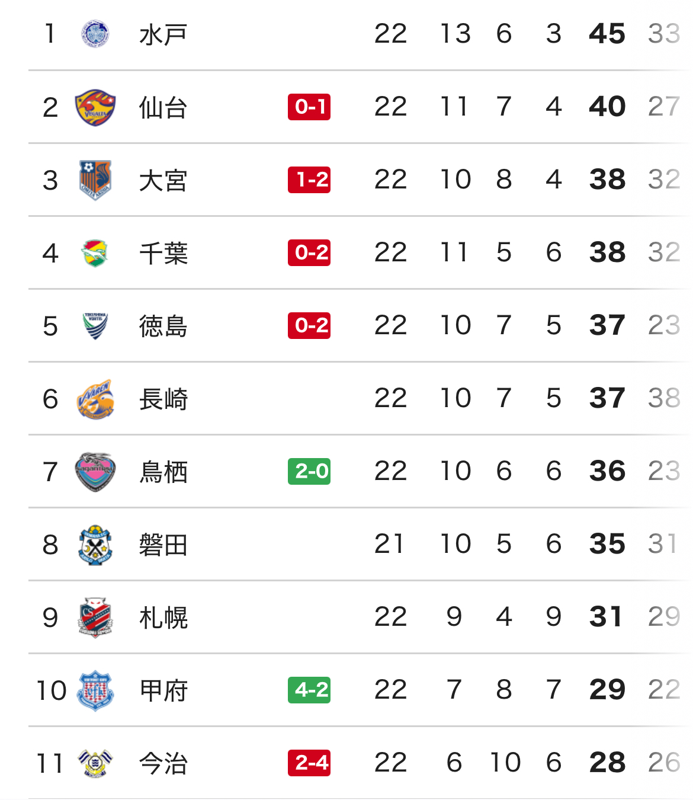
Task: Tap the 磐田 Jubilo crest
Action: [x=95, y=545]
